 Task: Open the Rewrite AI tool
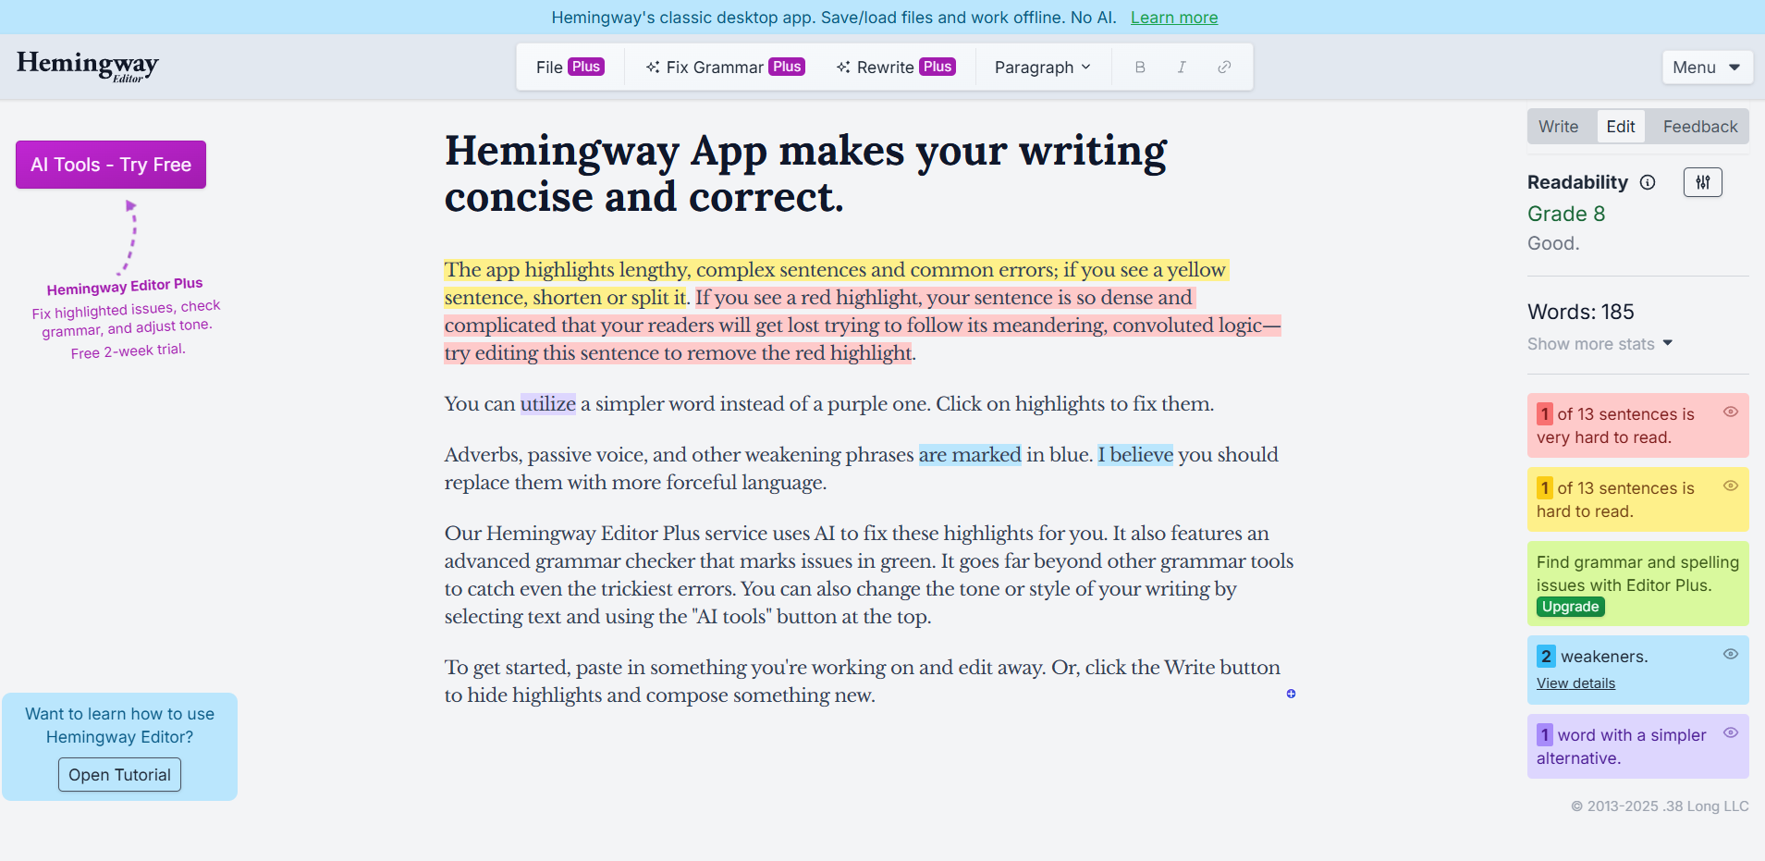point(894,67)
